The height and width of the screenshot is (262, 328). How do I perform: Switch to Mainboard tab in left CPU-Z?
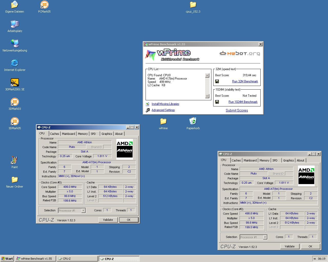click(x=68, y=134)
